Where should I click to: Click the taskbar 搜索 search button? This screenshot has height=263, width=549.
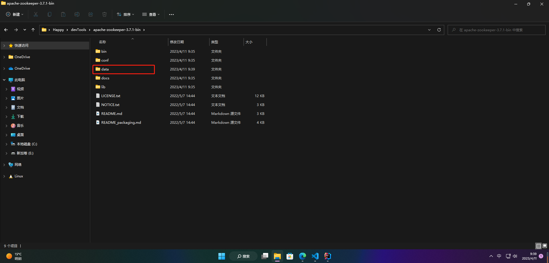(x=243, y=256)
